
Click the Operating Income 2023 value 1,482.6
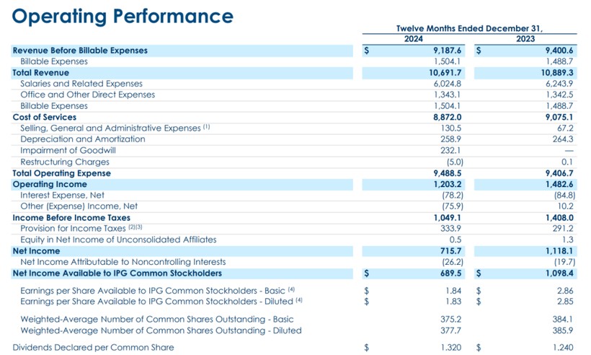[559, 185]
